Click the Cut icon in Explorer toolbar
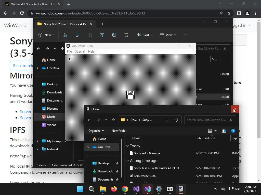Screen dimensions: 261x195 pyautogui.click(x=65, y=35)
